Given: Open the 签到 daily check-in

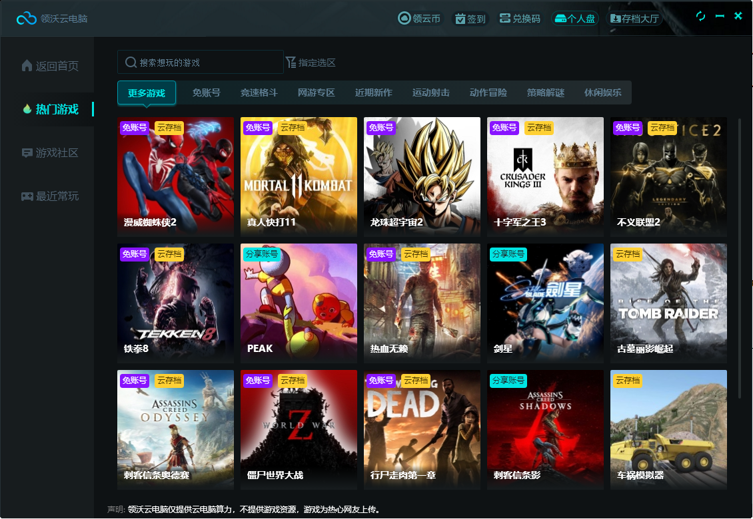Looking at the screenshot, I should pyautogui.click(x=470, y=19).
